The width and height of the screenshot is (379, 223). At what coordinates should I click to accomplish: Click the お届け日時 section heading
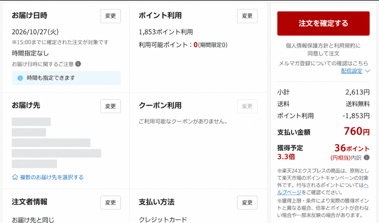click(29, 16)
